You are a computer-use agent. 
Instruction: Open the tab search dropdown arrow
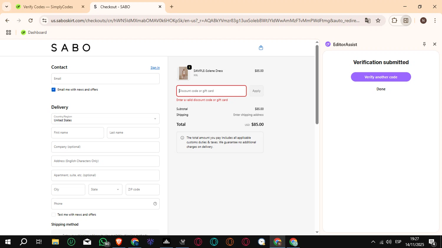tap(6, 6)
